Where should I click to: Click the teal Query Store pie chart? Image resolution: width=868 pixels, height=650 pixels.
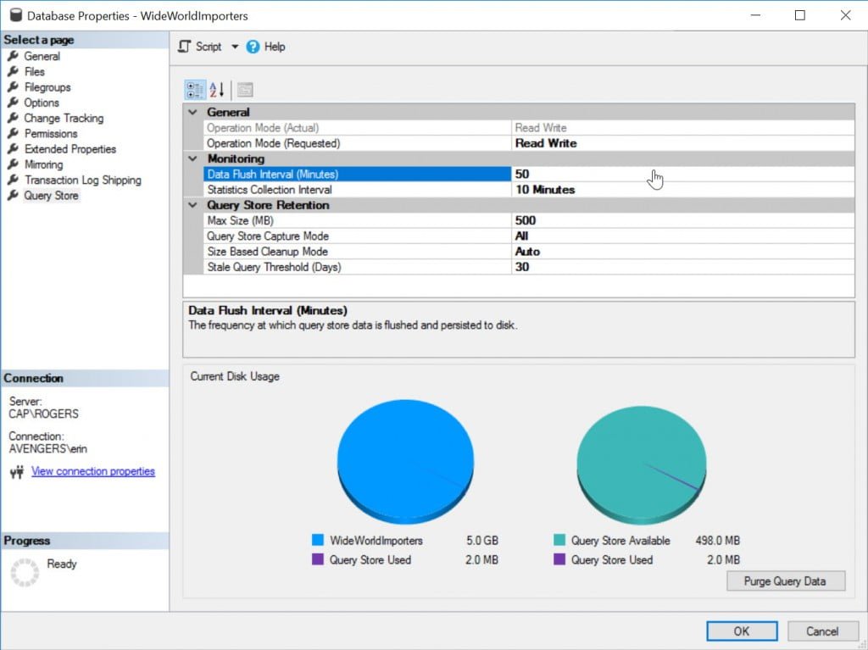[x=641, y=464]
